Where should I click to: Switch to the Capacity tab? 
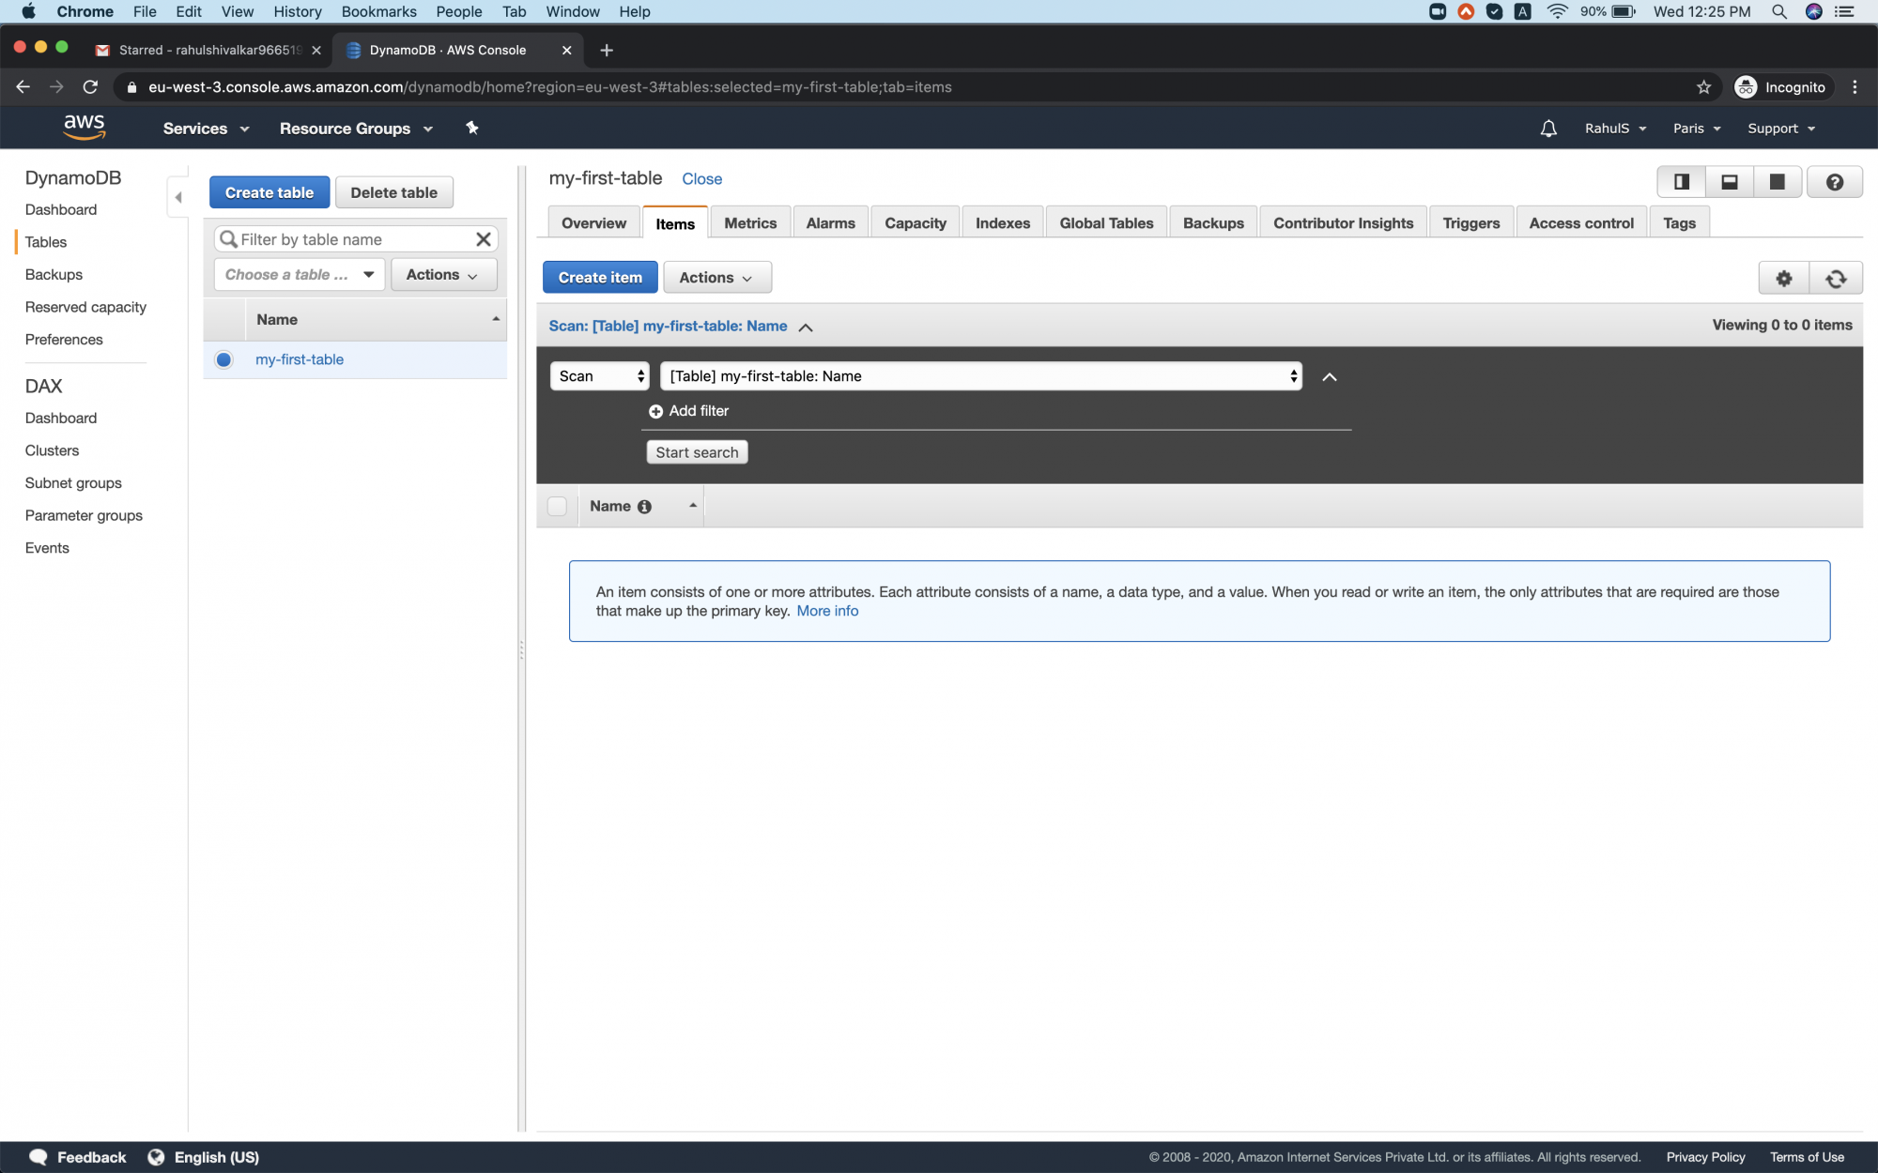(915, 222)
